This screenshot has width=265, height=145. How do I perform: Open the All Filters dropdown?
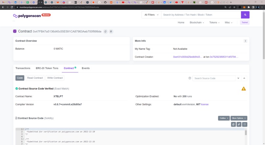152,15
